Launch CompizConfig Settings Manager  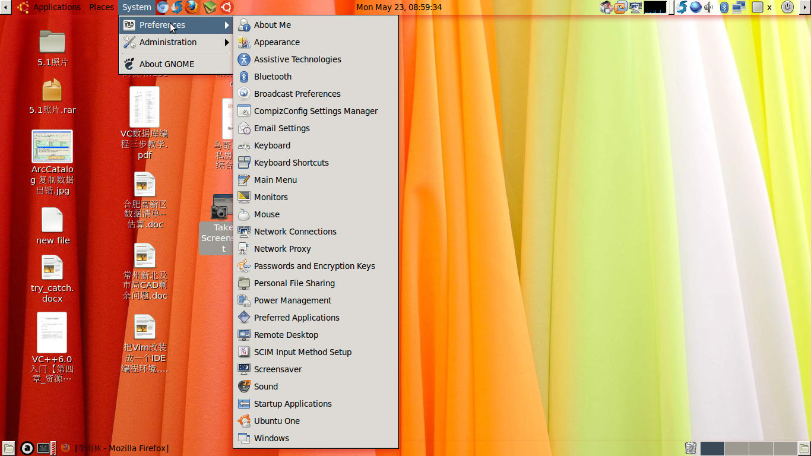[x=315, y=111]
